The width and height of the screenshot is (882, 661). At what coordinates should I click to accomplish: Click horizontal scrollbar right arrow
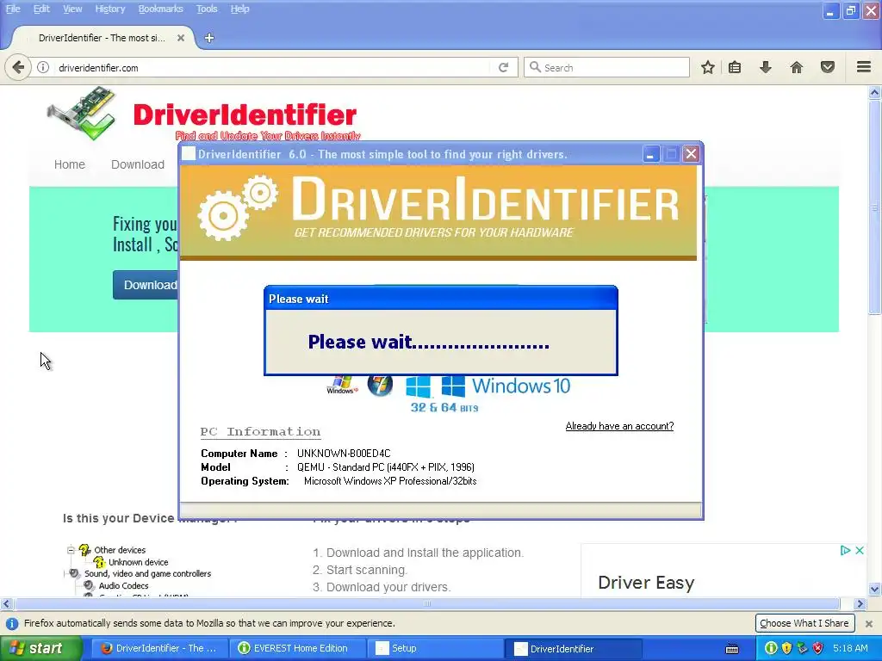pos(860,604)
